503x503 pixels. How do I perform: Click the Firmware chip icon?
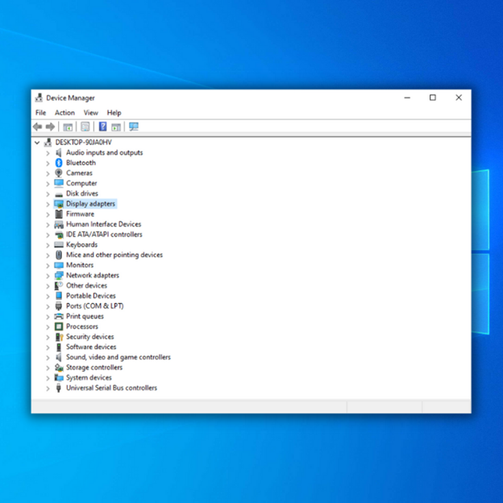(x=59, y=214)
